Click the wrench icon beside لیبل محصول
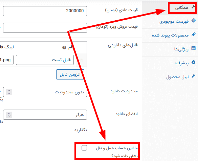 pyautogui.click(x=194, y=76)
